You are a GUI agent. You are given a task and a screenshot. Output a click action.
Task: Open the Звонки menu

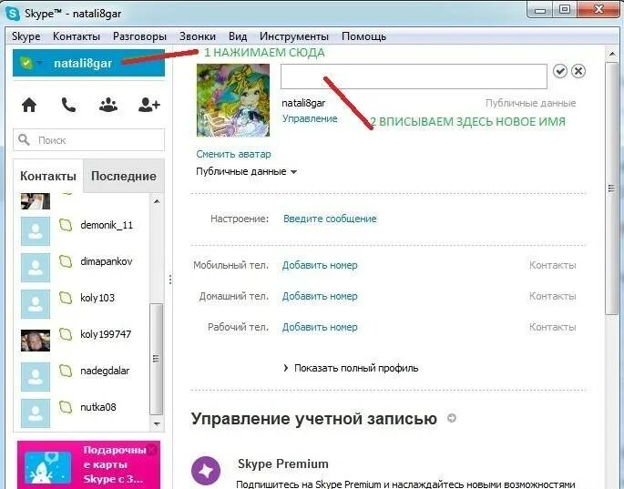click(198, 36)
